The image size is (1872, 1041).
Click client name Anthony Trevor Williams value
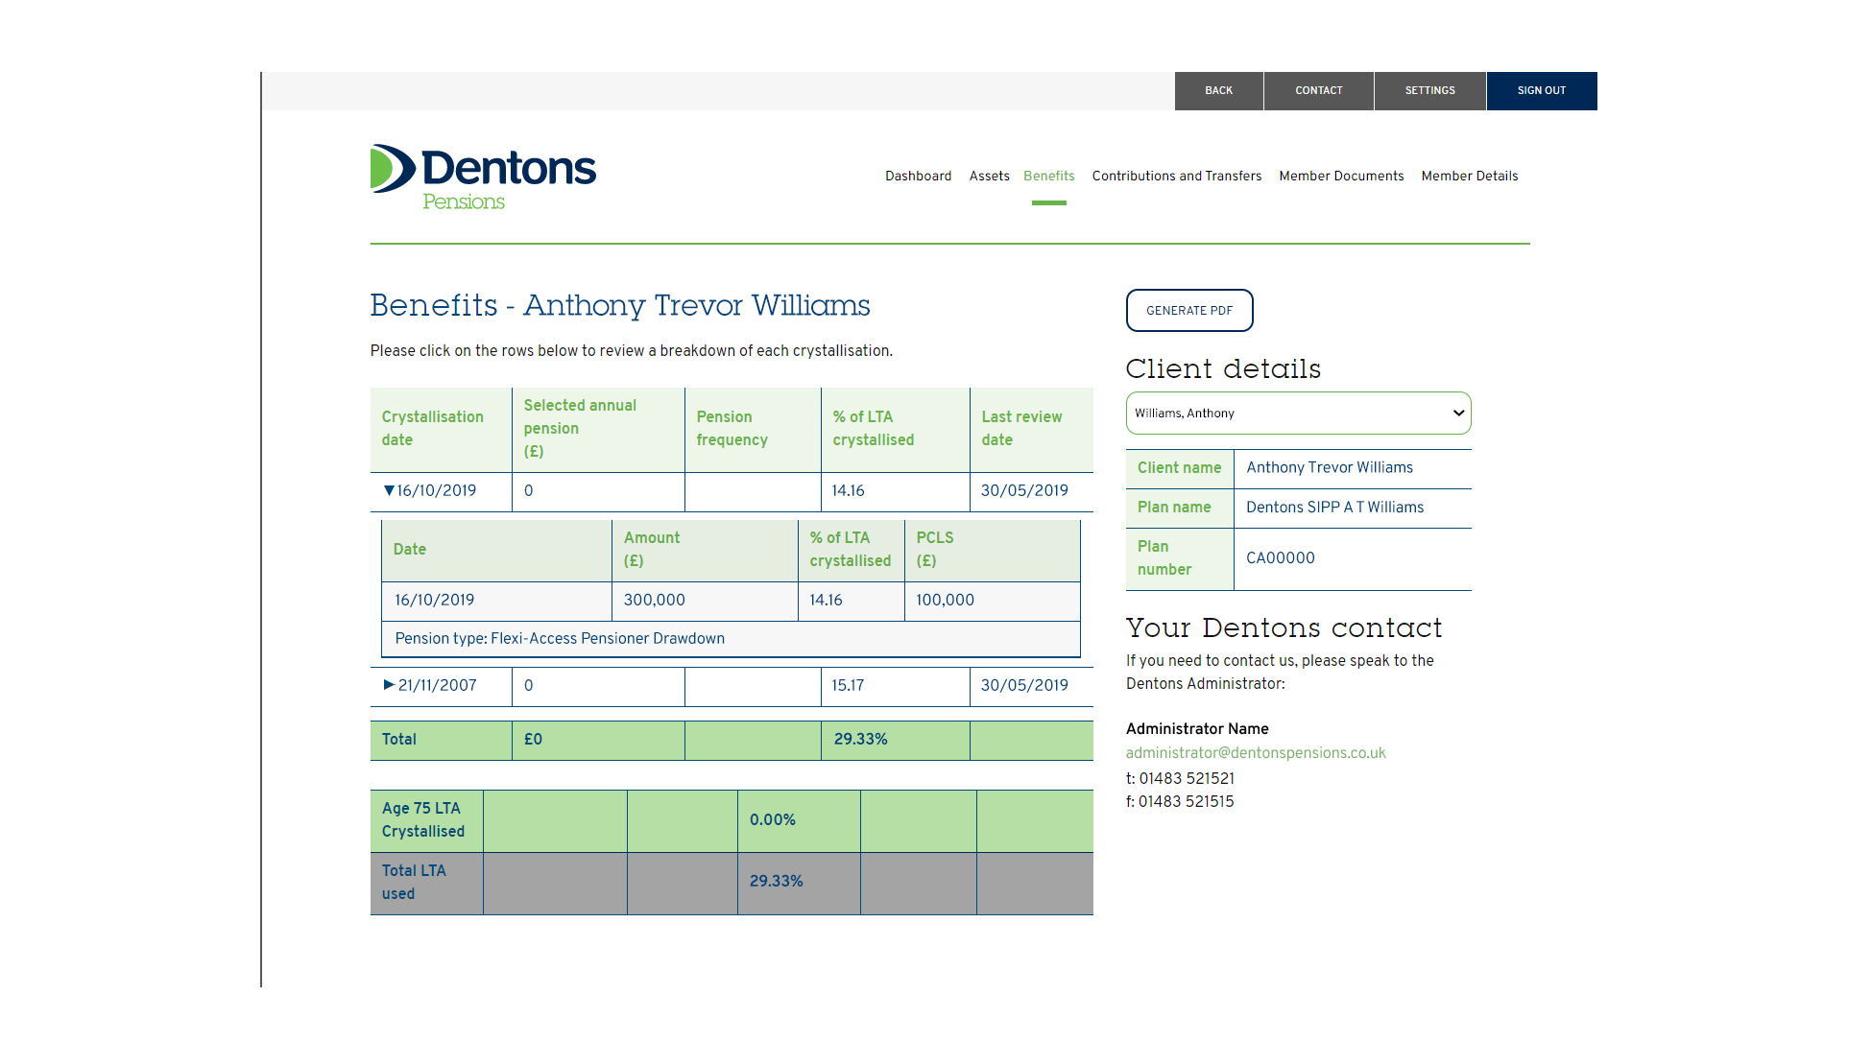click(1329, 467)
